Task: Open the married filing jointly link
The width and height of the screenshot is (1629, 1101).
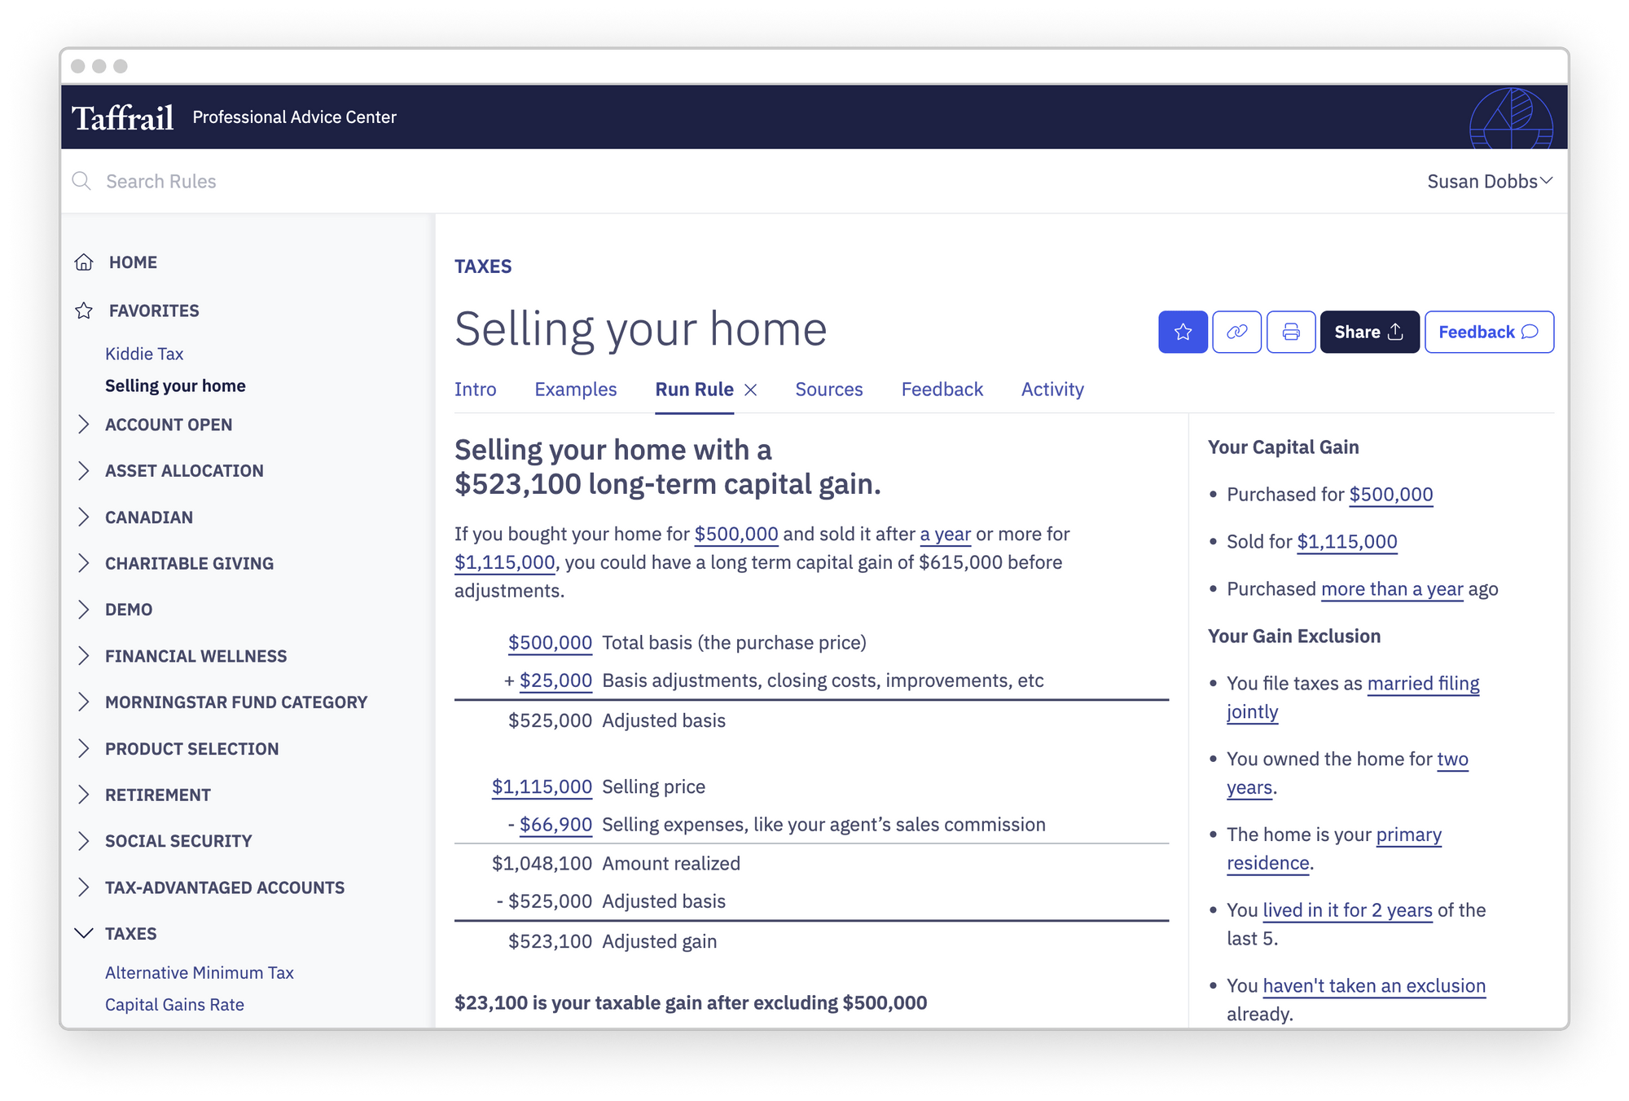Action: point(1422,684)
